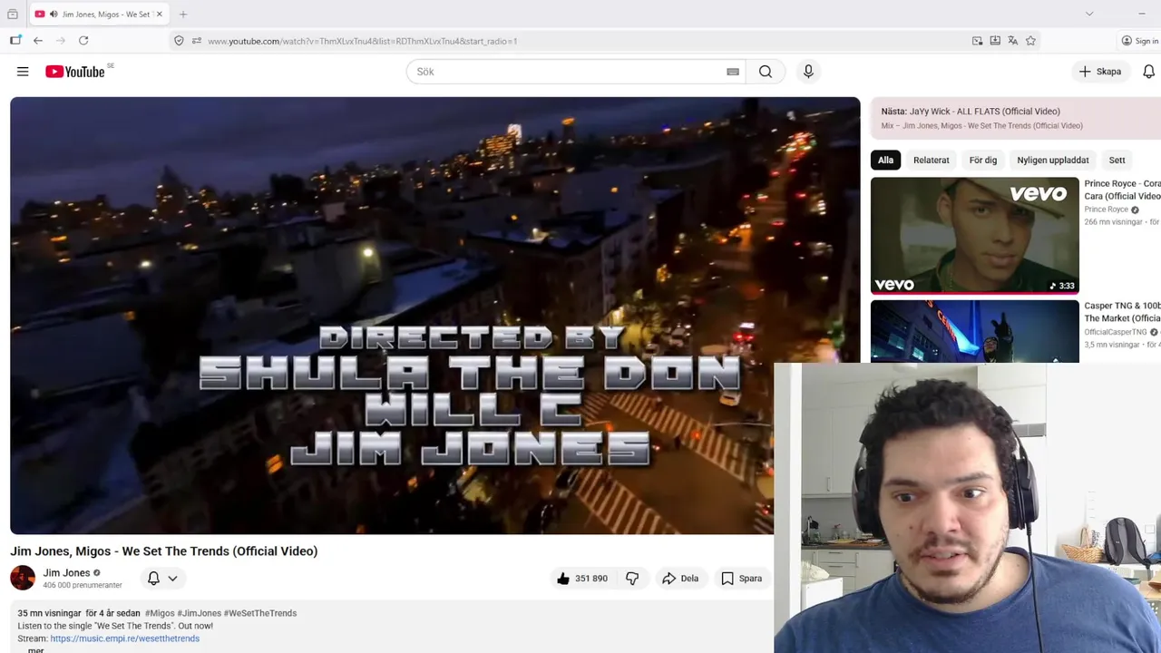Switch to the Jim Jones, Migos browser tab
The image size is (1161, 653).
pyautogui.click(x=98, y=15)
